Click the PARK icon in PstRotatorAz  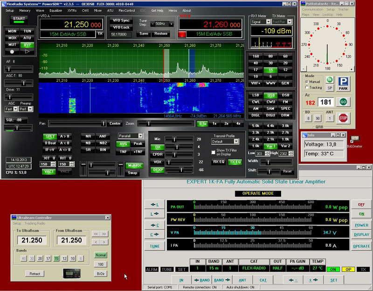[x=343, y=84]
